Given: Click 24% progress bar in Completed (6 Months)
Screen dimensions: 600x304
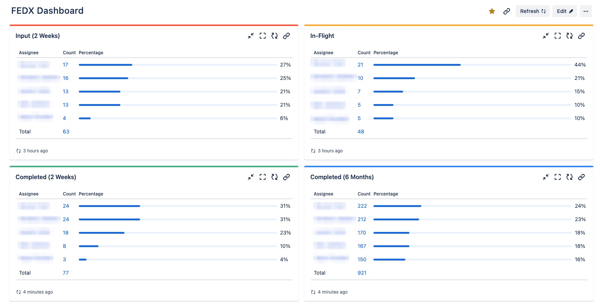Looking at the screenshot, I should coord(472,206).
